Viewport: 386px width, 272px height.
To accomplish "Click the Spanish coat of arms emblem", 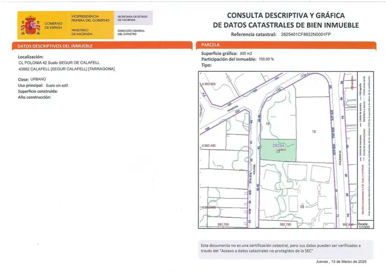I will coord(31,25).
